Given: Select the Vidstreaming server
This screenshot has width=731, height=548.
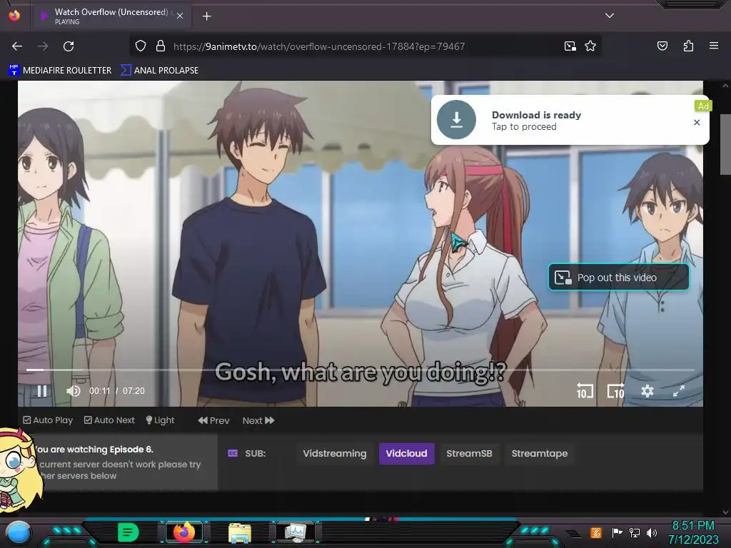Looking at the screenshot, I should click(x=334, y=453).
